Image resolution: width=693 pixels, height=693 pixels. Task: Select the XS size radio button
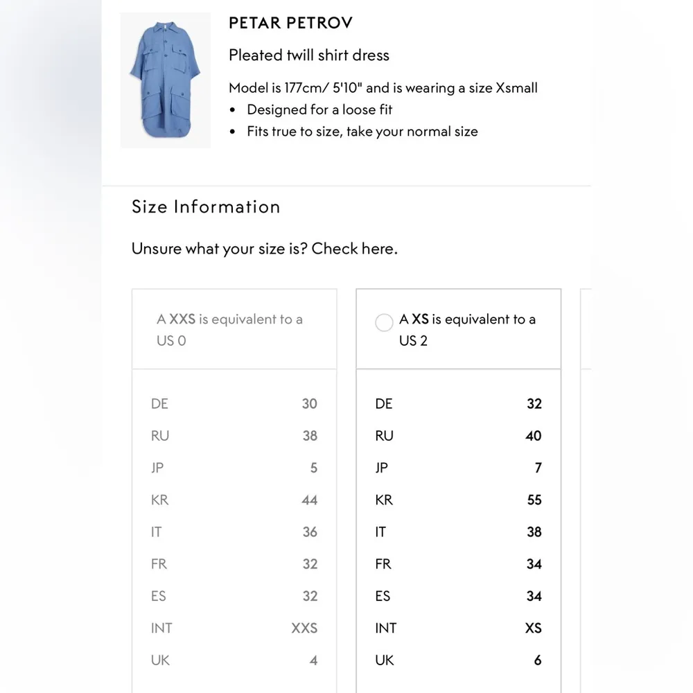point(384,322)
